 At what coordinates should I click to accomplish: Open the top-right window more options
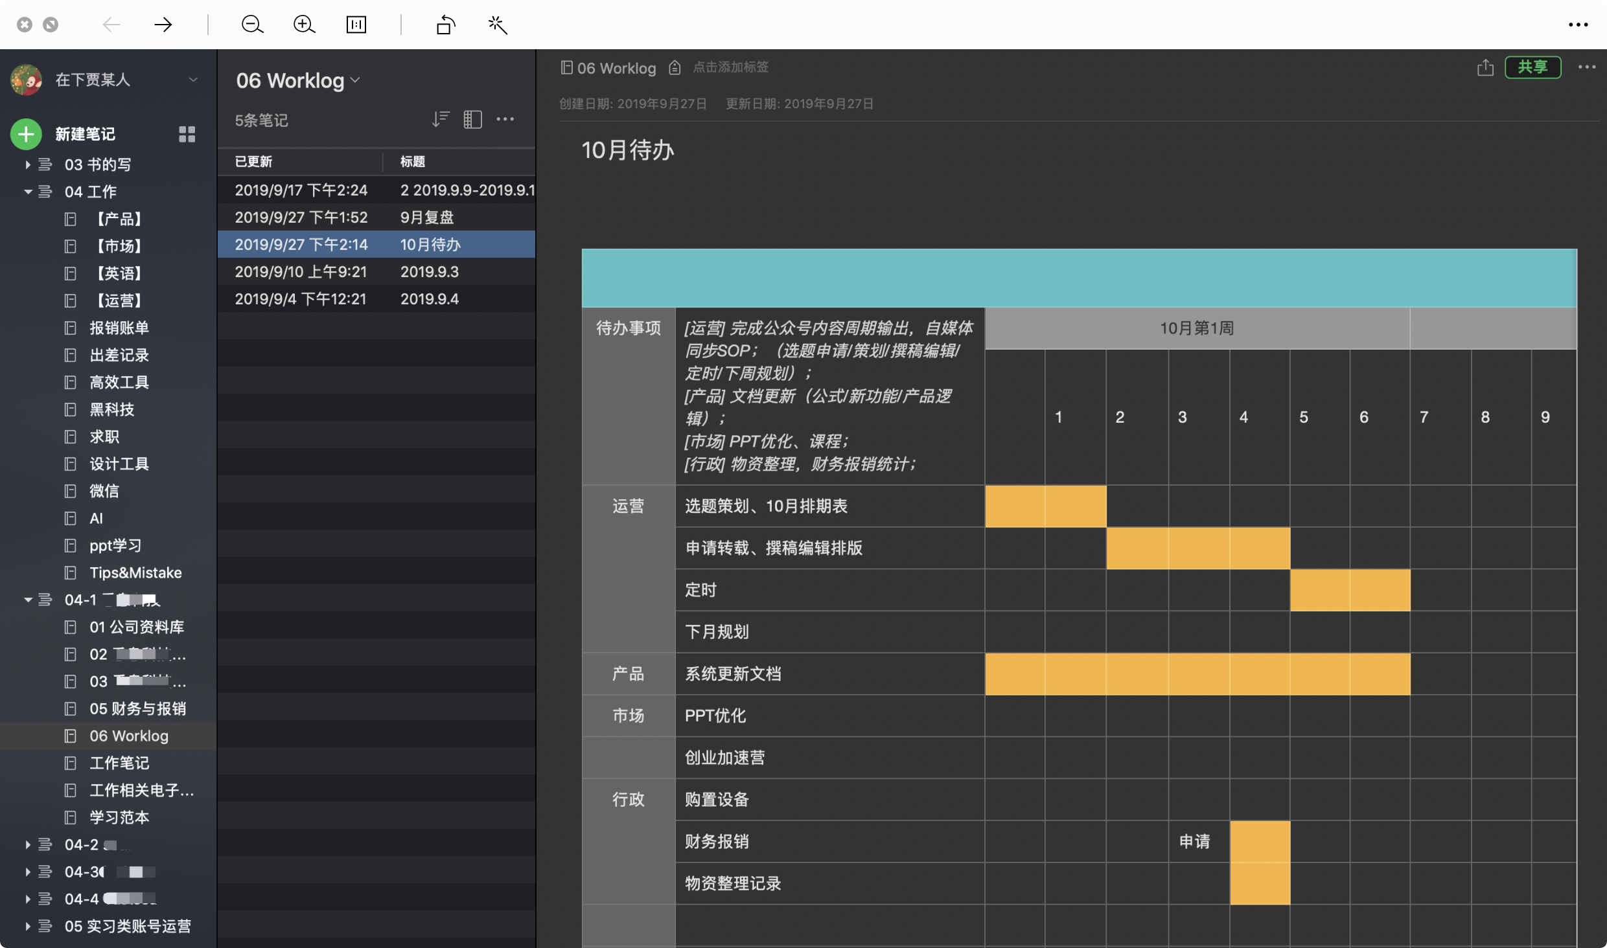click(1578, 25)
